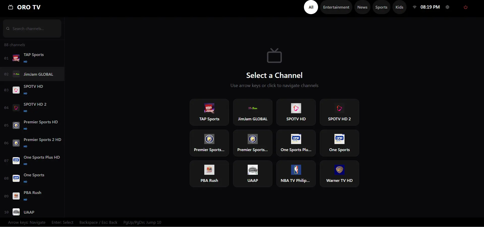484x227 pixels.
Task: Select JimJam GLOBAL channel name in sidebar
Action: 38,74
